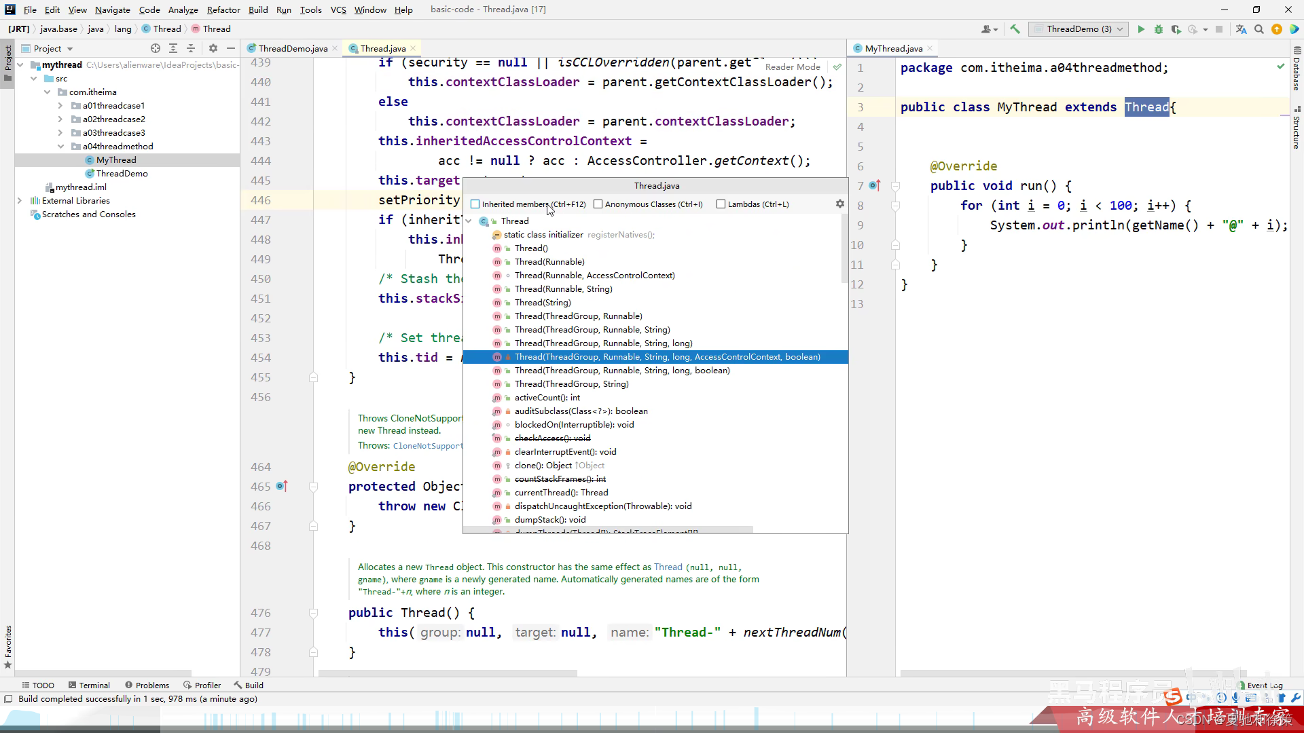
Task: Switch to ThreadDemo.java editor tab
Action: (292, 48)
